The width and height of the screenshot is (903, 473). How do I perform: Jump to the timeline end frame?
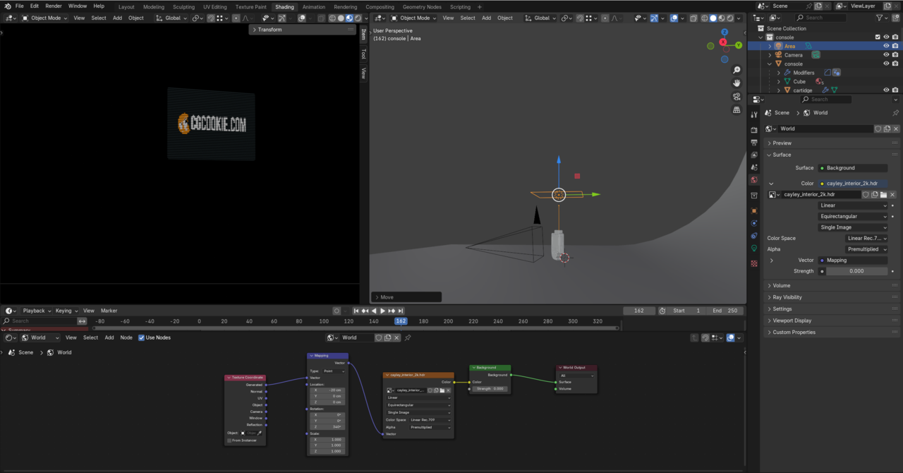point(401,311)
